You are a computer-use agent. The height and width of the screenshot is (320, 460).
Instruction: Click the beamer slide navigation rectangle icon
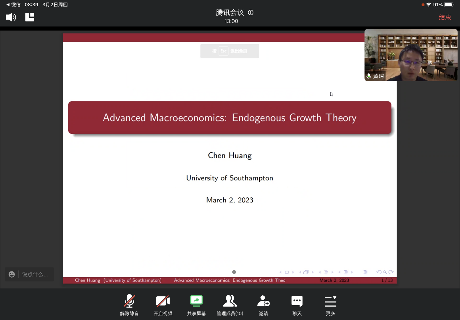[x=287, y=272]
